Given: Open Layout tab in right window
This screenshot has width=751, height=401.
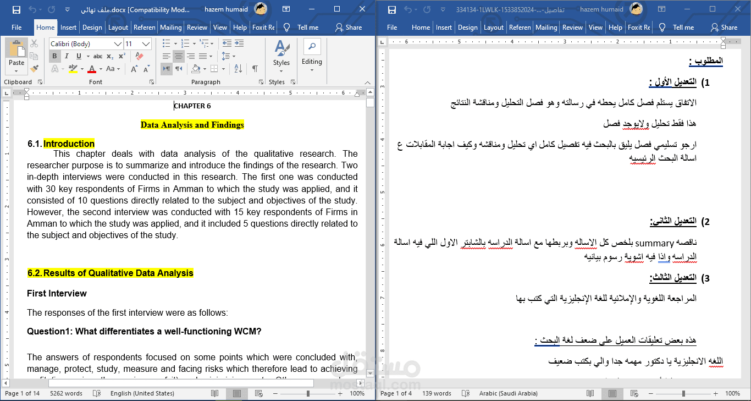Looking at the screenshot, I should [x=493, y=27].
